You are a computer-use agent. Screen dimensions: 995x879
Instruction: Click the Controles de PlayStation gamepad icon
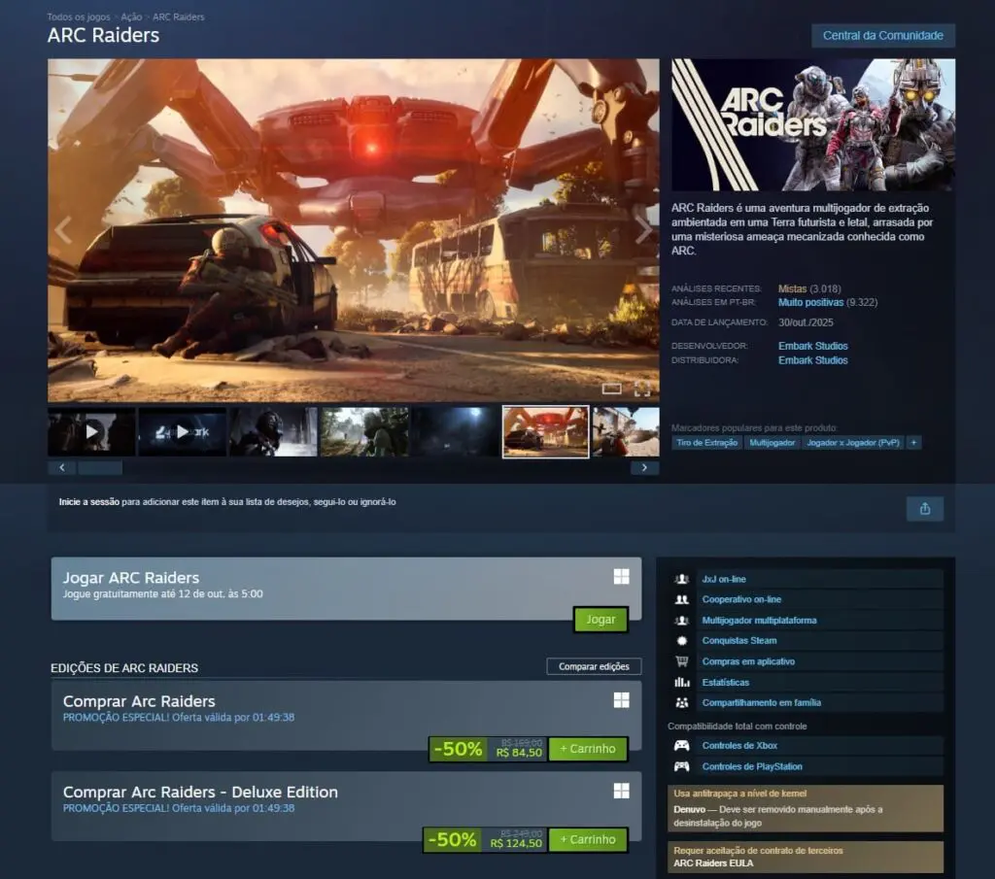click(x=681, y=766)
